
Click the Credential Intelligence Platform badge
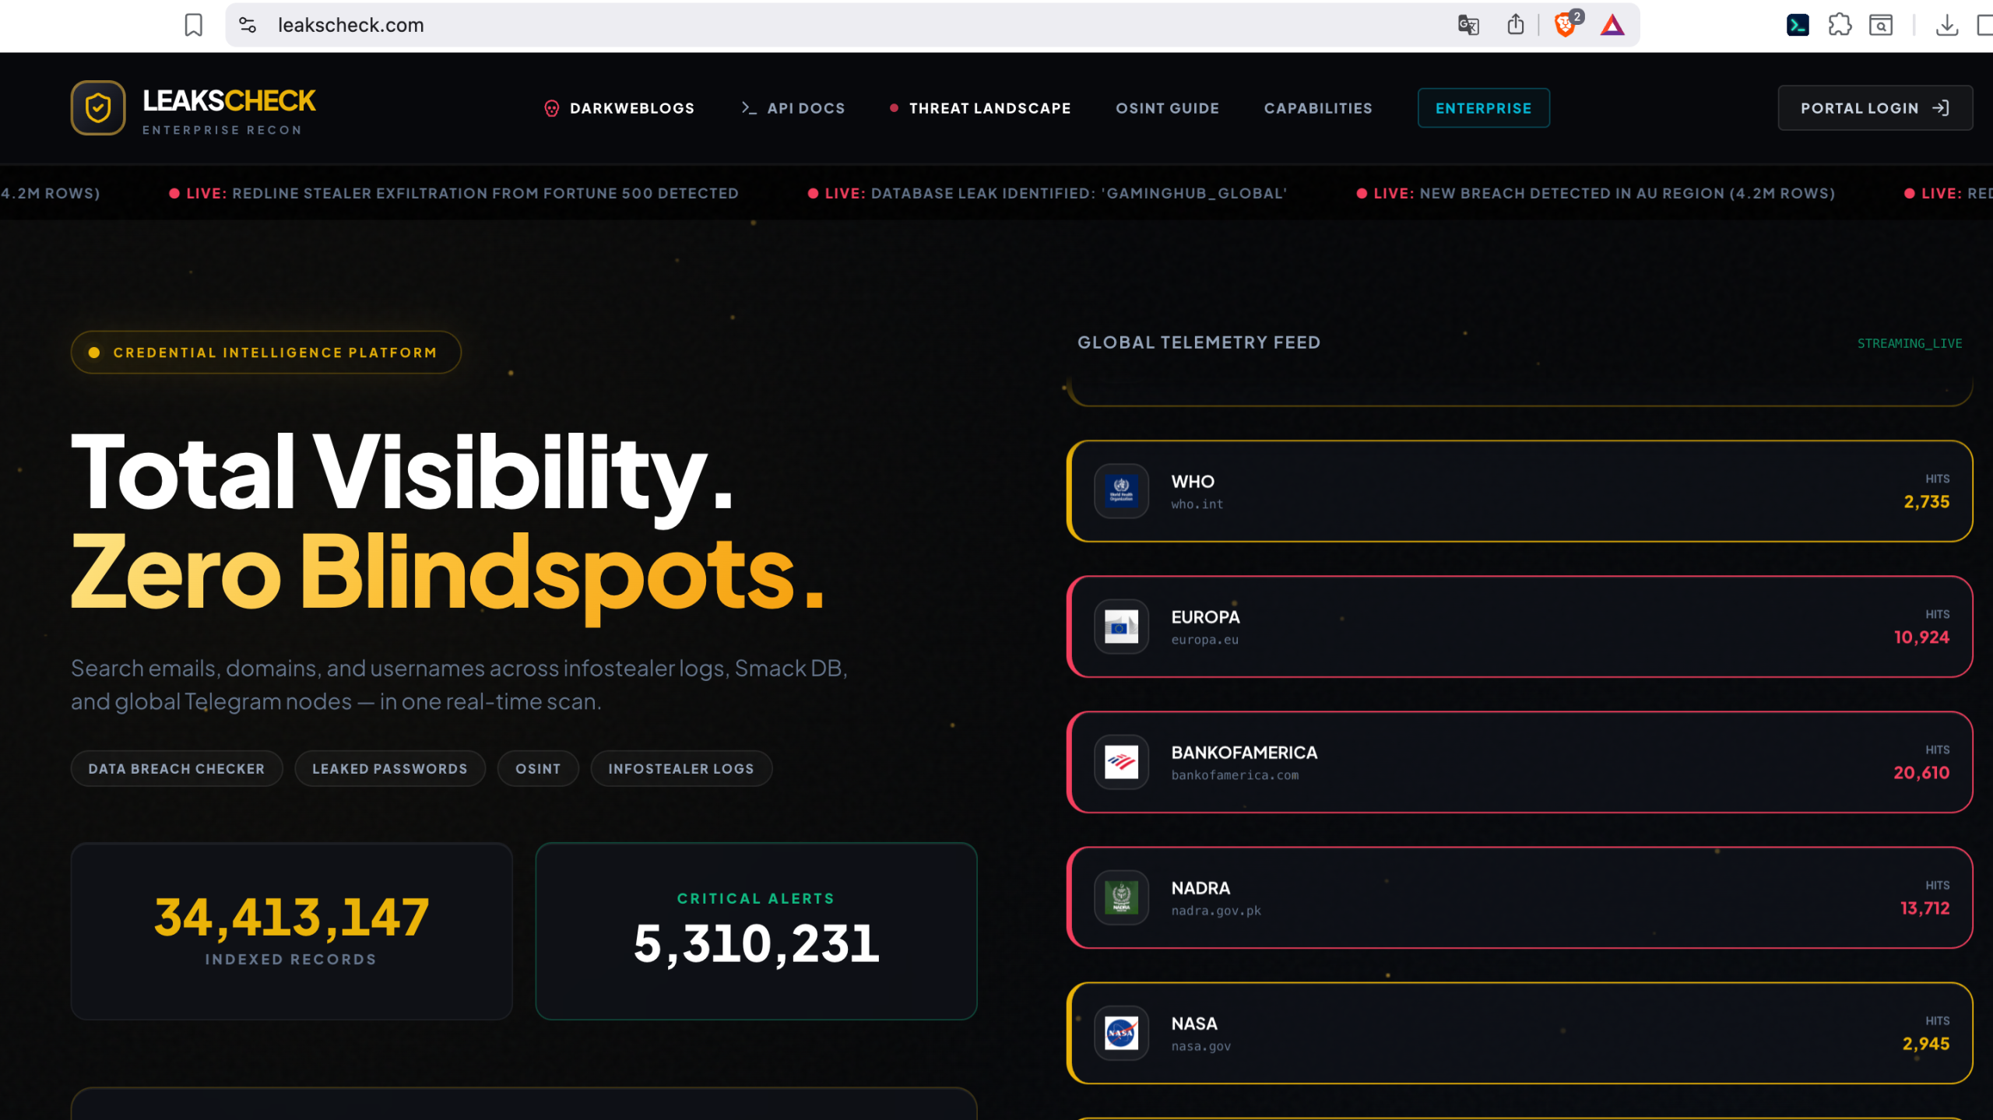266,353
